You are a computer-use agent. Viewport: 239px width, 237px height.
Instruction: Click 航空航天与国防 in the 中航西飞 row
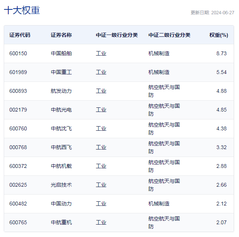click(164, 147)
